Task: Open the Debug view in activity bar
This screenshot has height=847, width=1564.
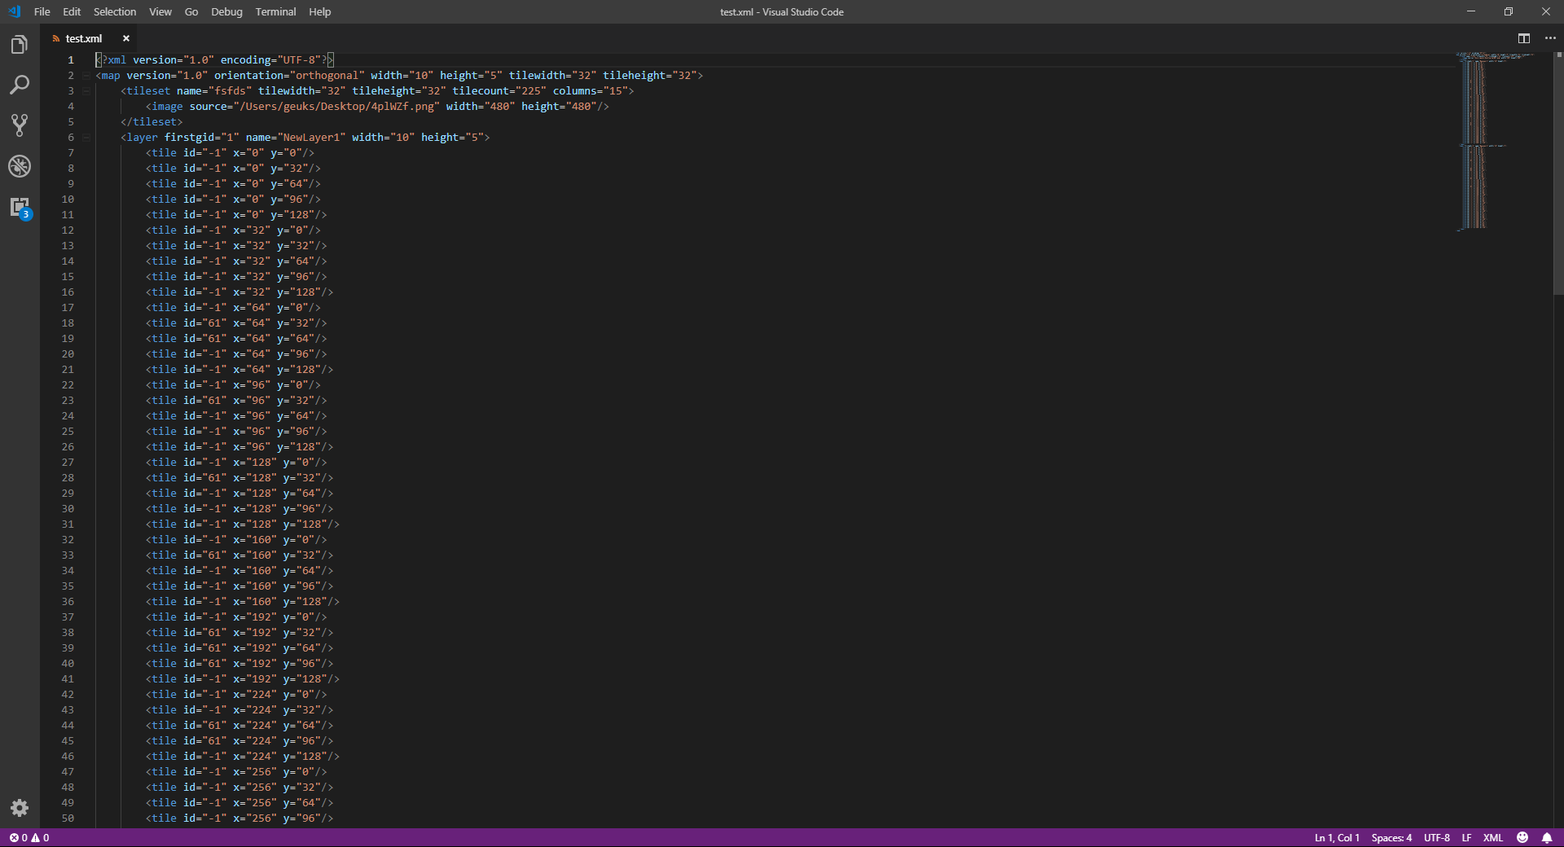Action: point(20,166)
